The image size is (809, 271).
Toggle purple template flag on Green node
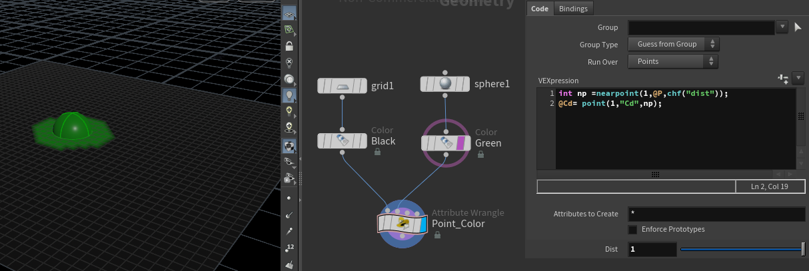460,142
